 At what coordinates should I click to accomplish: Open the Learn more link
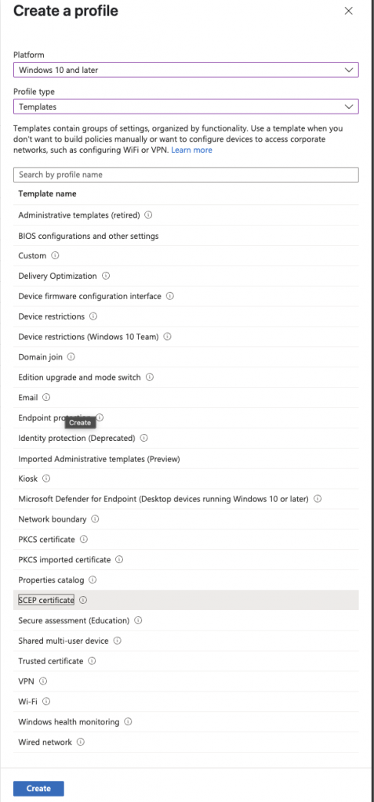coord(191,150)
